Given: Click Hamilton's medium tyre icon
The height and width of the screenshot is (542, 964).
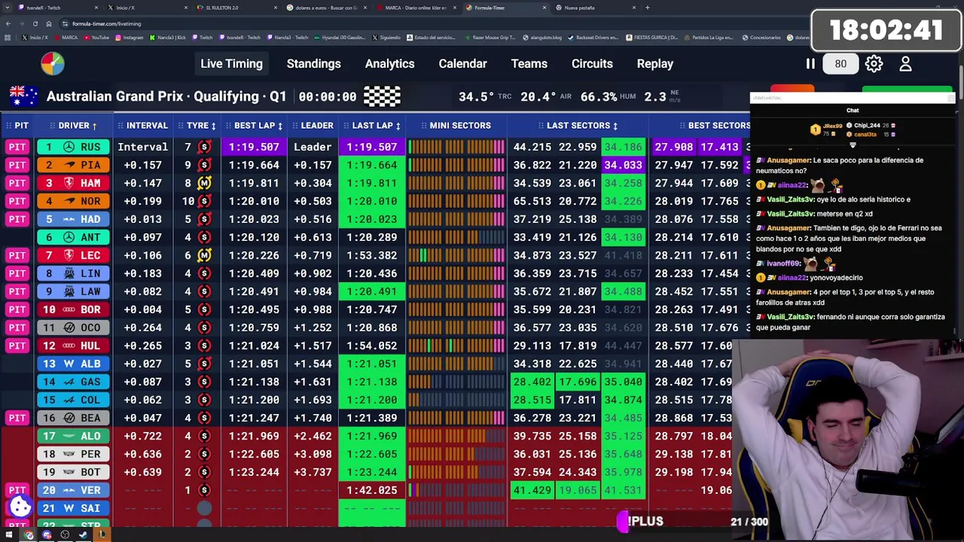Looking at the screenshot, I should (x=204, y=183).
